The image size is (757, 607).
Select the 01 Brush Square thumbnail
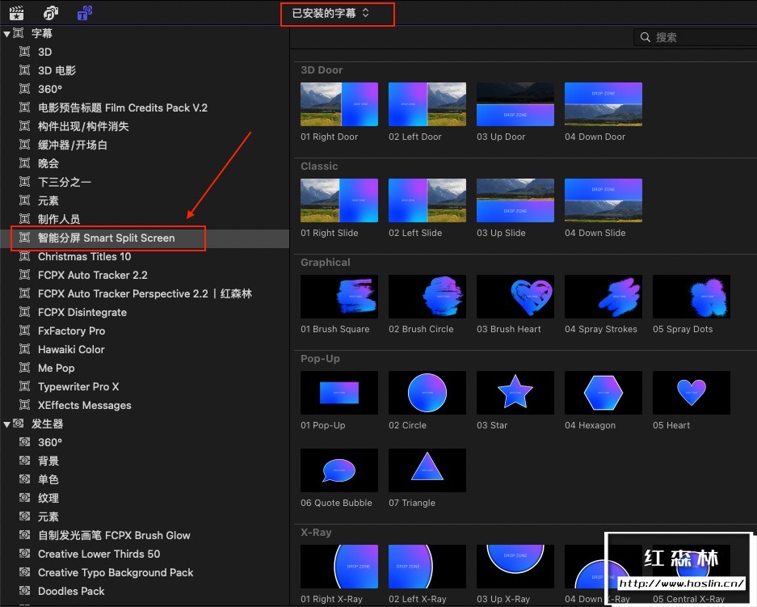(339, 297)
